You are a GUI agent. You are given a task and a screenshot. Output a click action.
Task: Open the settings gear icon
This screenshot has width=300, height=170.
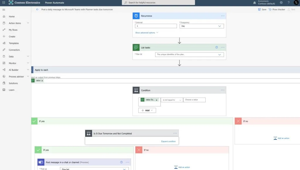tap(281, 2)
